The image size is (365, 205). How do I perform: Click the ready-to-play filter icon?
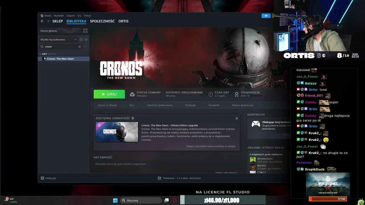tap(86, 40)
